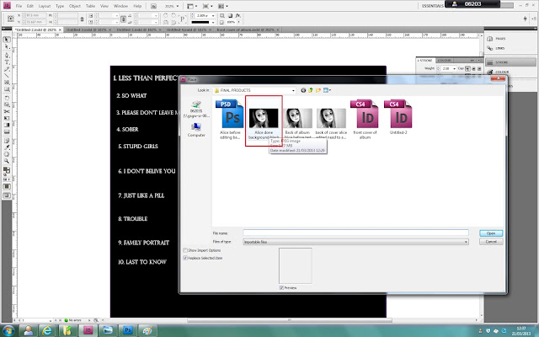Select the Gradient Swatch tool
Image resolution: width=539 pixels, height=337 pixels.
click(x=7, y=126)
